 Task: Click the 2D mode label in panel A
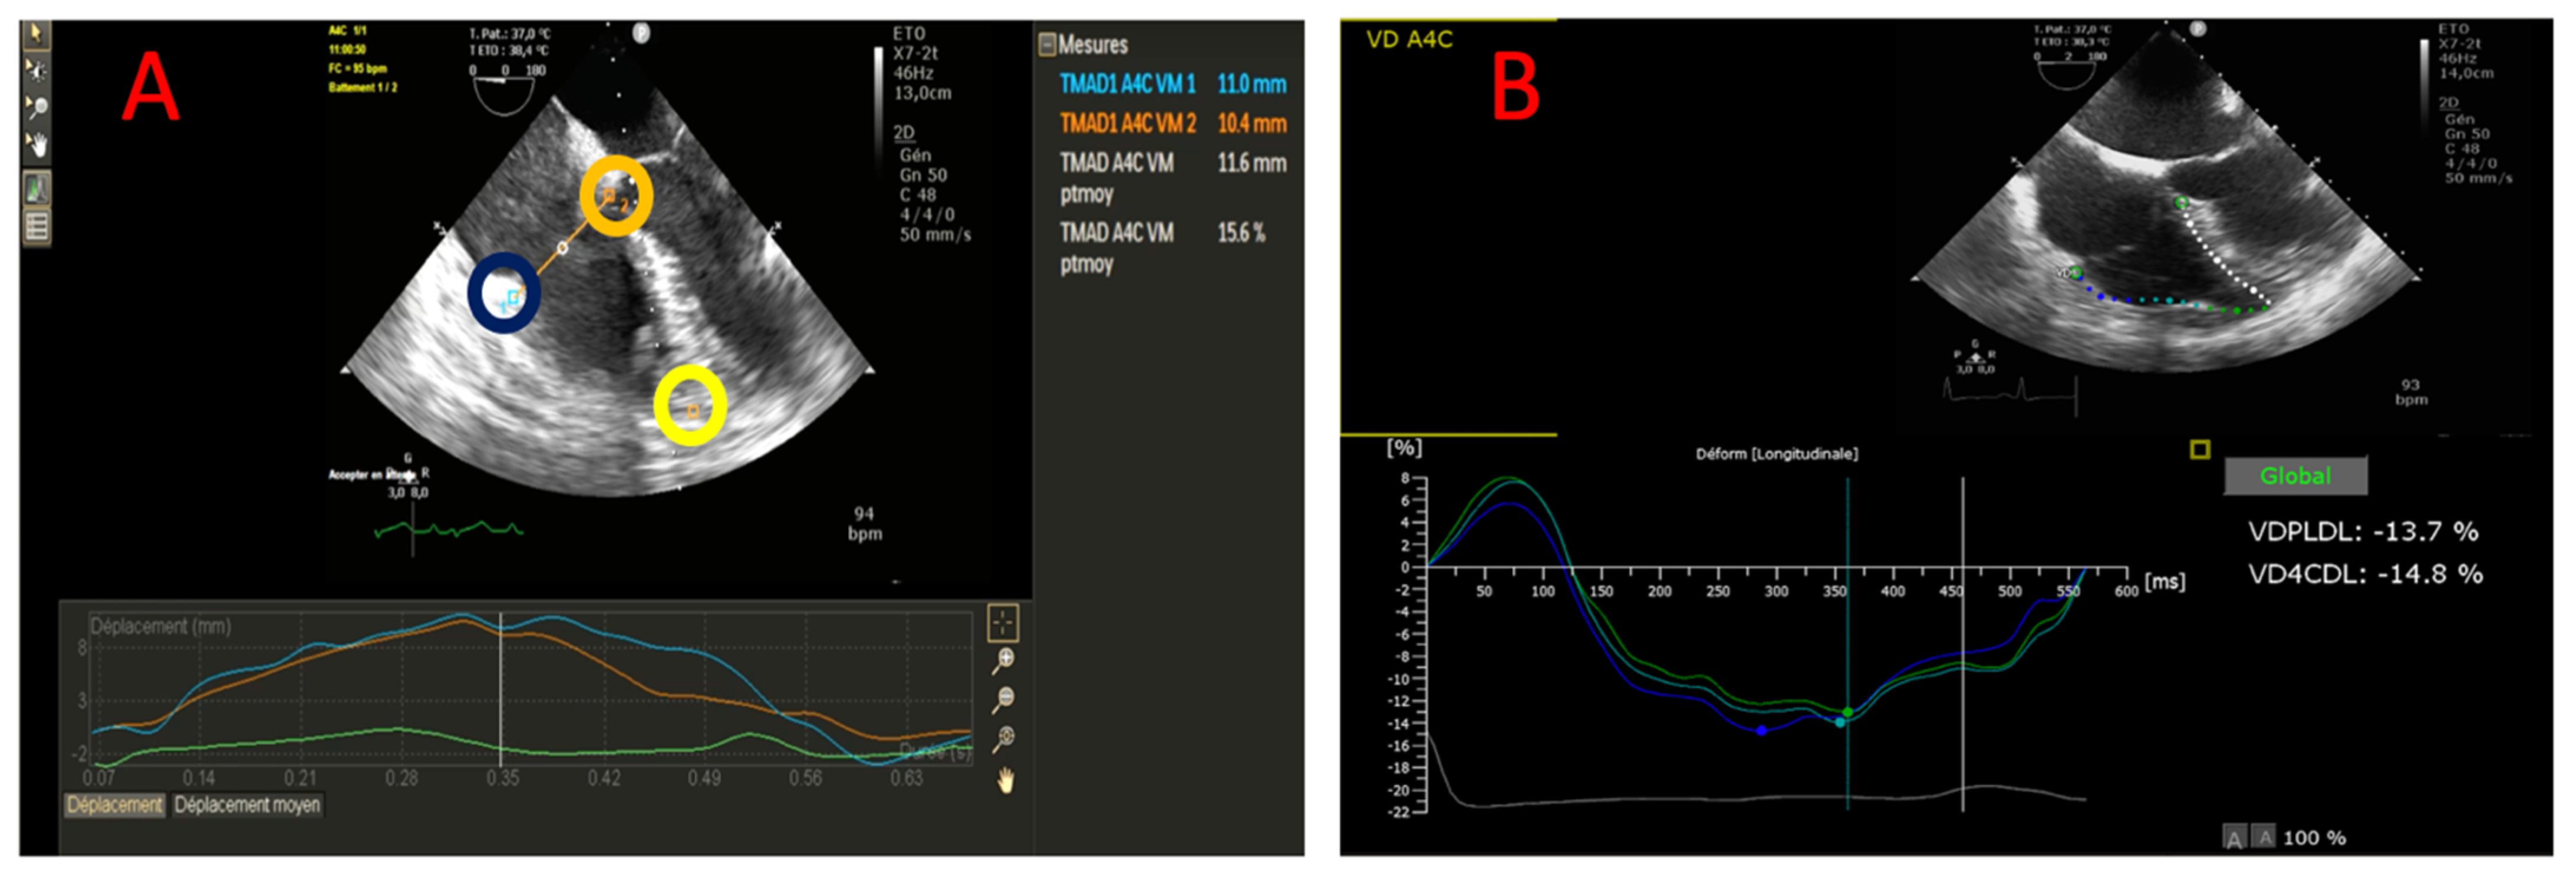(x=904, y=133)
